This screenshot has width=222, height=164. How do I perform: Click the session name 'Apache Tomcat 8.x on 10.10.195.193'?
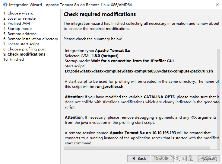click(143, 133)
